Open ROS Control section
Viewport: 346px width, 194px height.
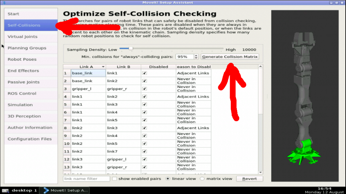tap(31, 93)
